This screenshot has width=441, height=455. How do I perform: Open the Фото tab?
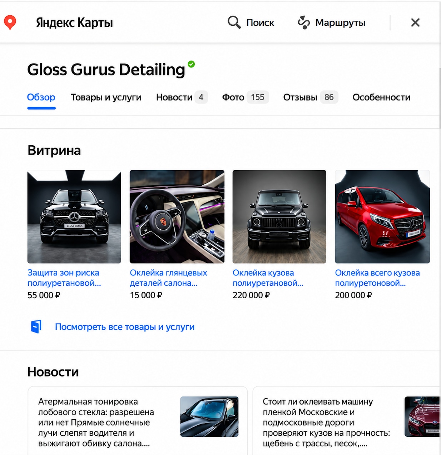coord(233,97)
